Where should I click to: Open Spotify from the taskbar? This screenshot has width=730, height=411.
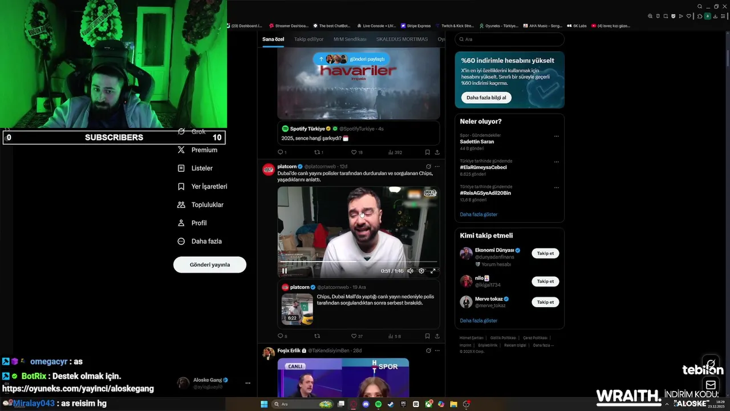378,404
